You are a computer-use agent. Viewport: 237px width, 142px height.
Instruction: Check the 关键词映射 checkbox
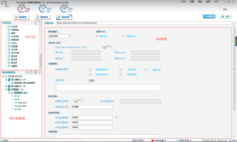[x=121, y=74]
